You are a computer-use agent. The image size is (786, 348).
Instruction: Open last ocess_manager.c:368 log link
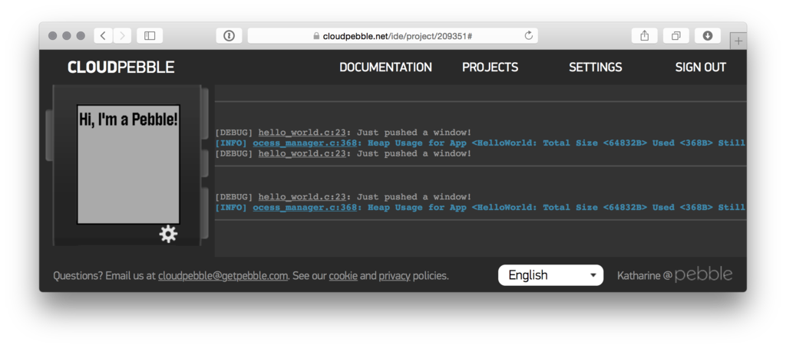point(304,207)
